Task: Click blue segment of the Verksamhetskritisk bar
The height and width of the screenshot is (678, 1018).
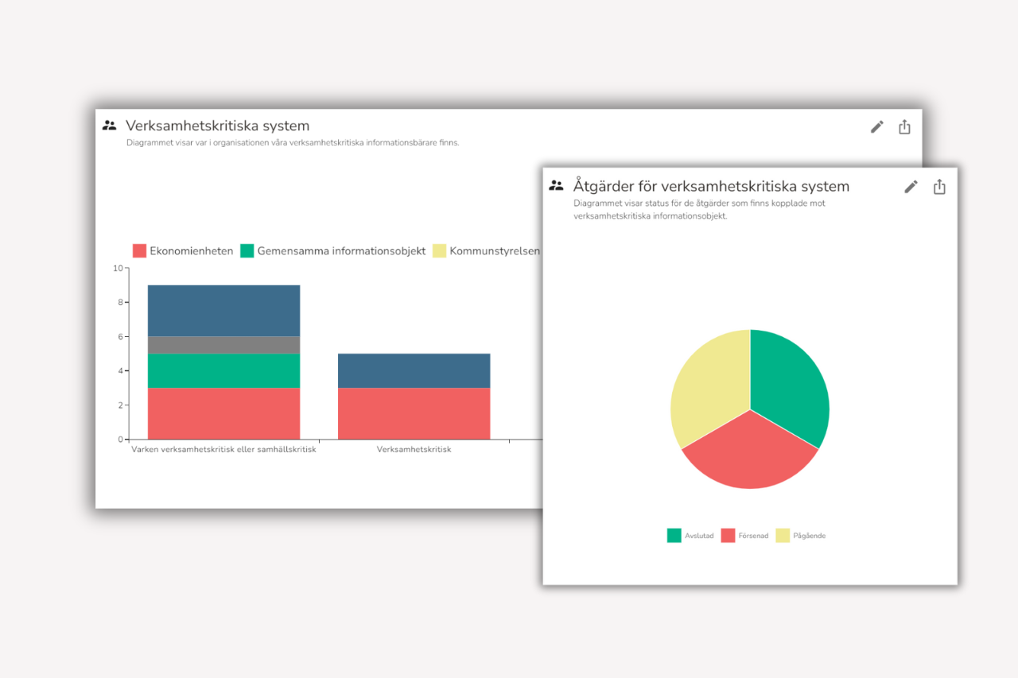Action: click(414, 370)
